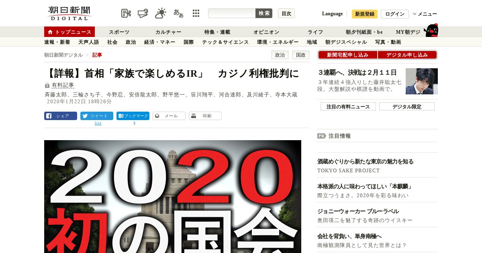Open the weather sun-cloud icon

click(x=161, y=13)
